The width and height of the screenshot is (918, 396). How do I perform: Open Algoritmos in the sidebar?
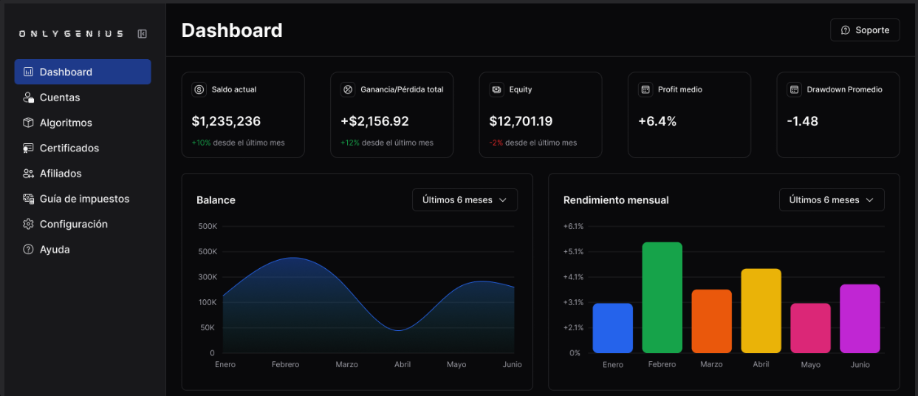pos(83,123)
